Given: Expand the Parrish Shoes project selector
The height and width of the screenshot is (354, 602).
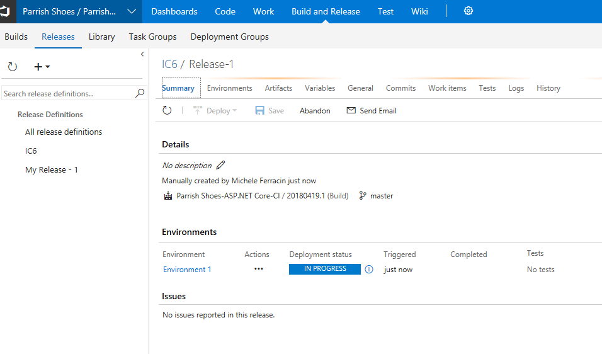Looking at the screenshot, I should coord(132,11).
